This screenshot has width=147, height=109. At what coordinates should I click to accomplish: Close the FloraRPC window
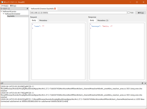pos(143,2)
